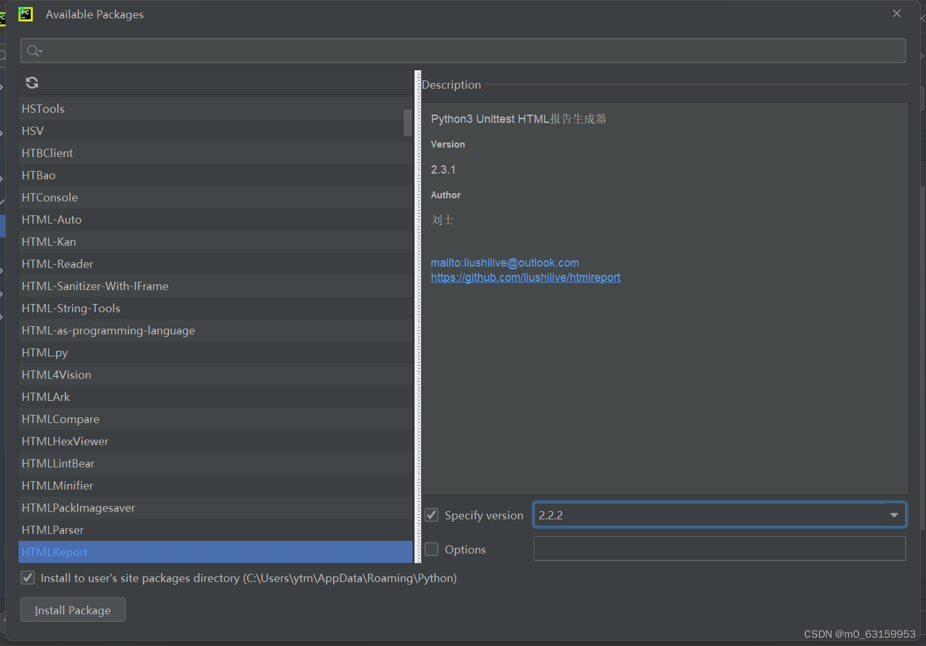The image size is (926, 646).
Task: Click the splitter between list and description
Action: (418, 317)
